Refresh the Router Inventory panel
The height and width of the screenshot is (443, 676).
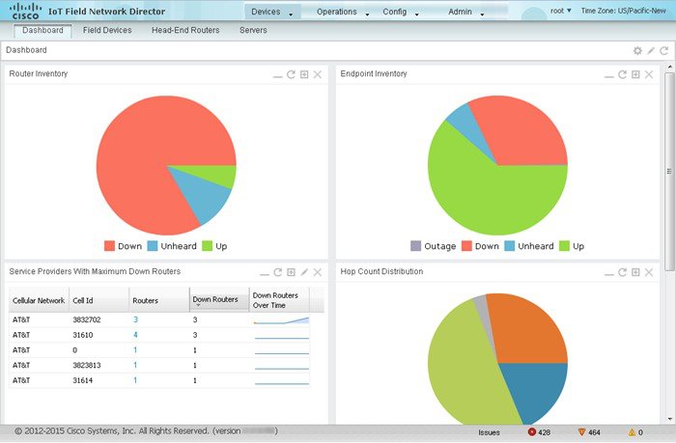pyautogui.click(x=291, y=74)
